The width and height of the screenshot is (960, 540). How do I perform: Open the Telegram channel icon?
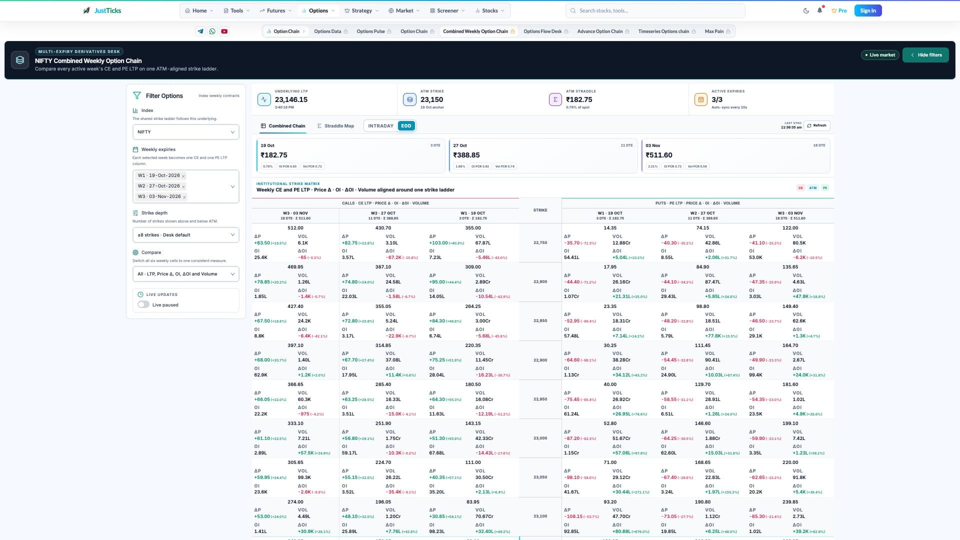coord(200,31)
